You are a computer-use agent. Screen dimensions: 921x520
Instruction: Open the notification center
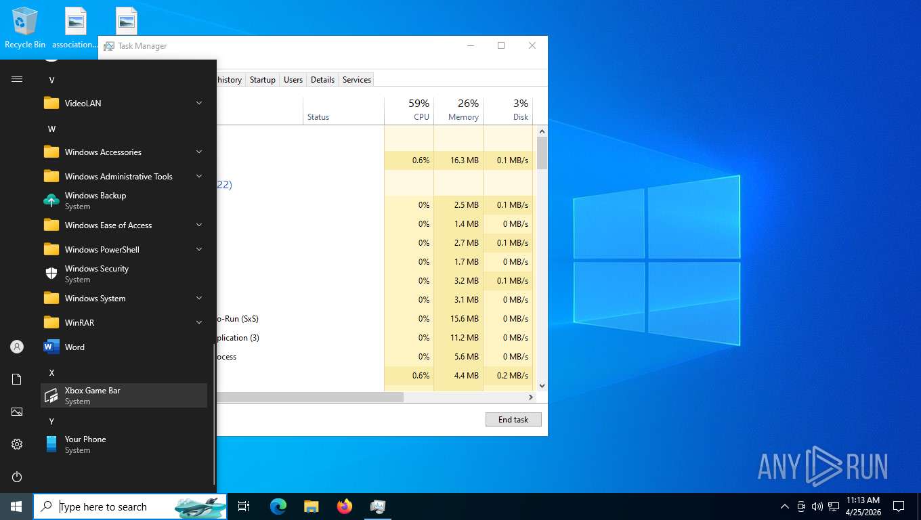899,506
